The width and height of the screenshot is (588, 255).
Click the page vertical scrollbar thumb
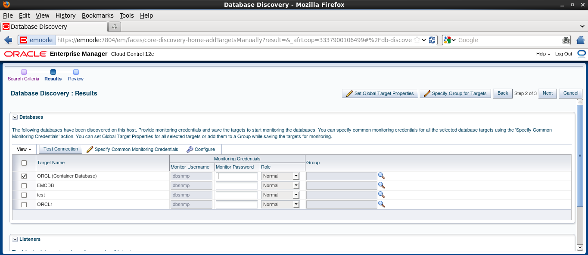[x=580, y=156]
